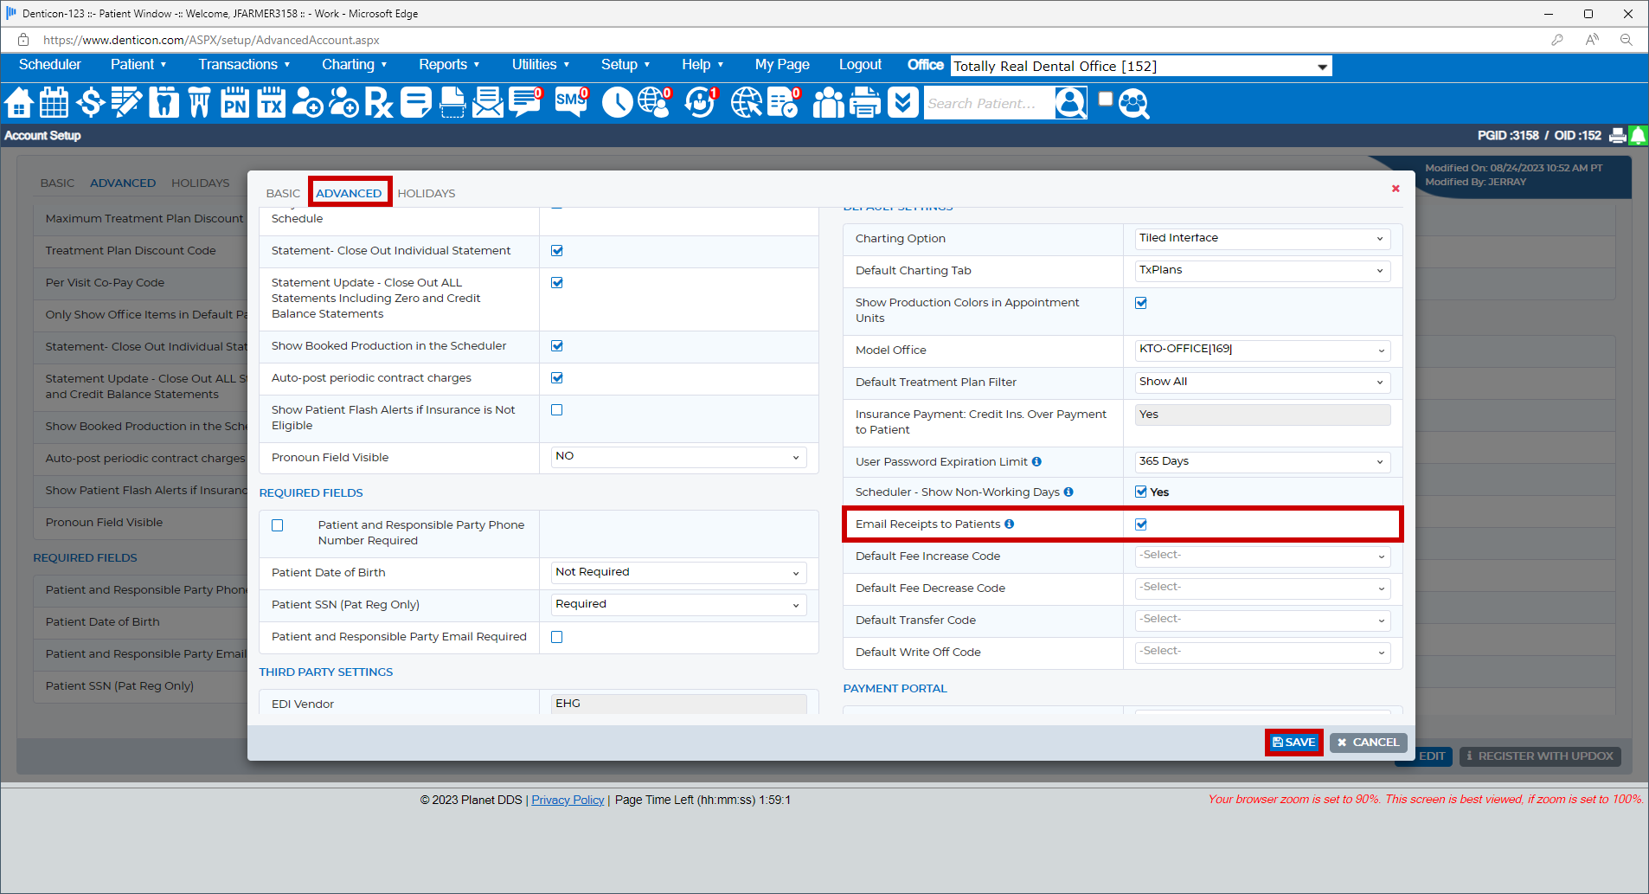Open the Privacy Policy link
The width and height of the screenshot is (1649, 894).
(568, 799)
